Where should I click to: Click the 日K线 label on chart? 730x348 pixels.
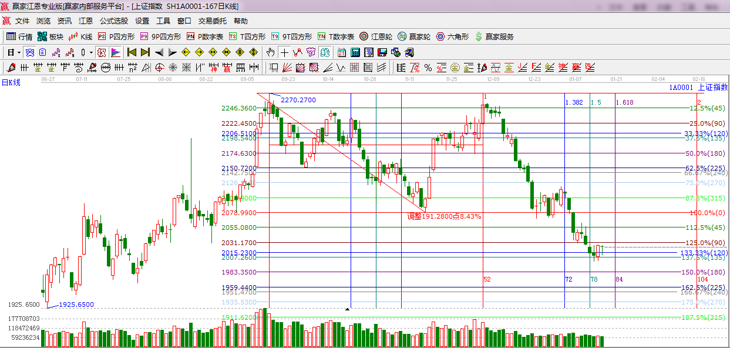(x=11, y=82)
